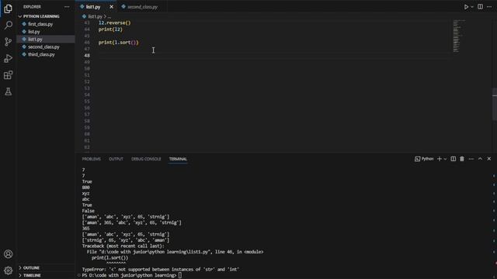The height and width of the screenshot is (279, 497).
Task: Click line number 48 in gutter
Action: [87, 55]
